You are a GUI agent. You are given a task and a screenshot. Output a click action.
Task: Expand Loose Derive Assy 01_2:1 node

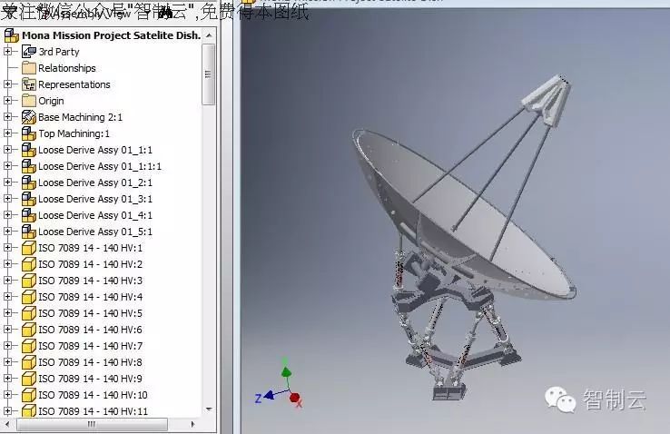8,182
